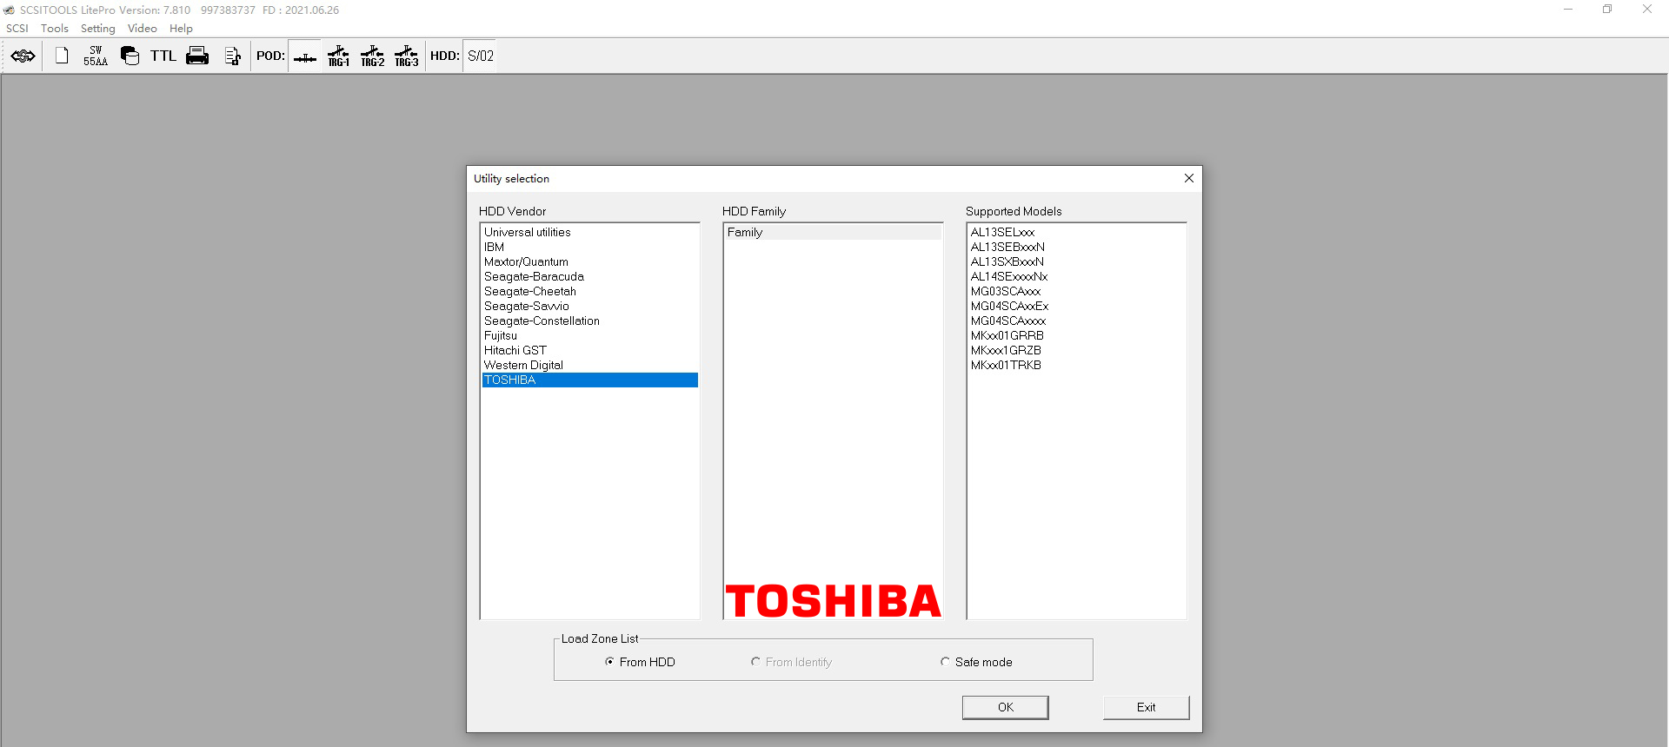The image size is (1669, 747).
Task: Click the disk database toolbar icon
Action: (130, 56)
